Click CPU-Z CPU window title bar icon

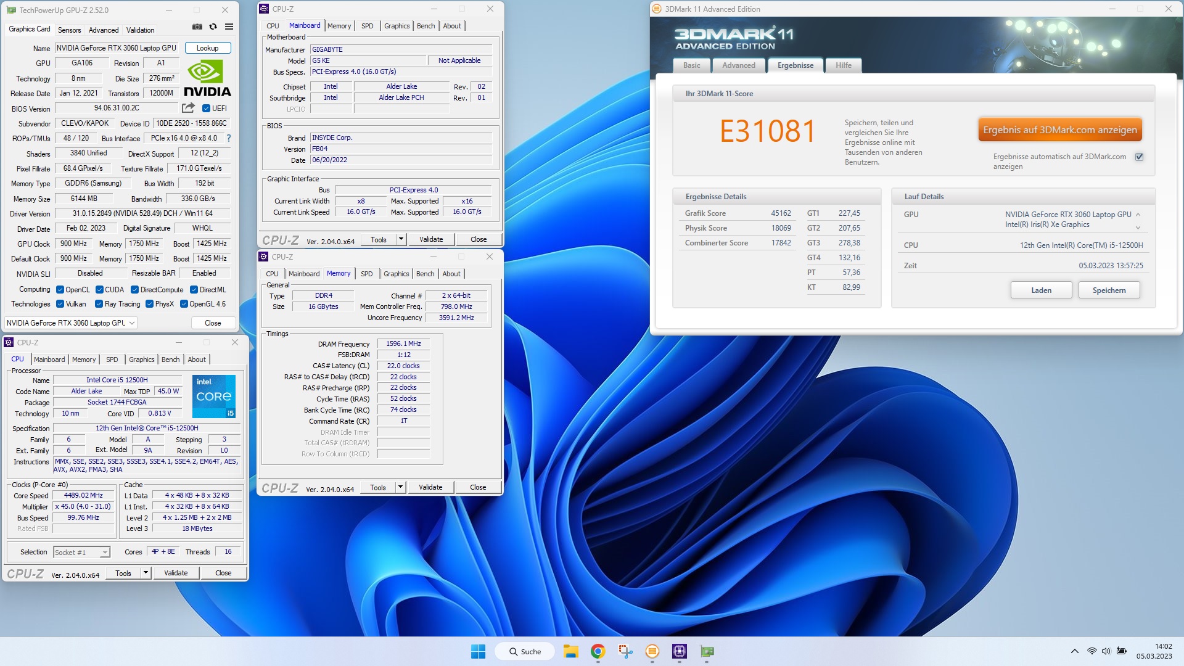(9, 343)
